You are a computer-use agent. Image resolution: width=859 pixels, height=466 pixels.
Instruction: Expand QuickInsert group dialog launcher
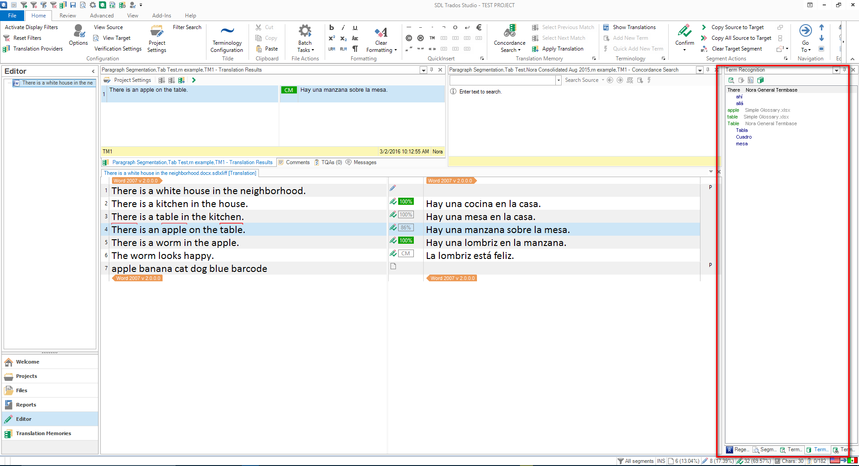pos(482,59)
